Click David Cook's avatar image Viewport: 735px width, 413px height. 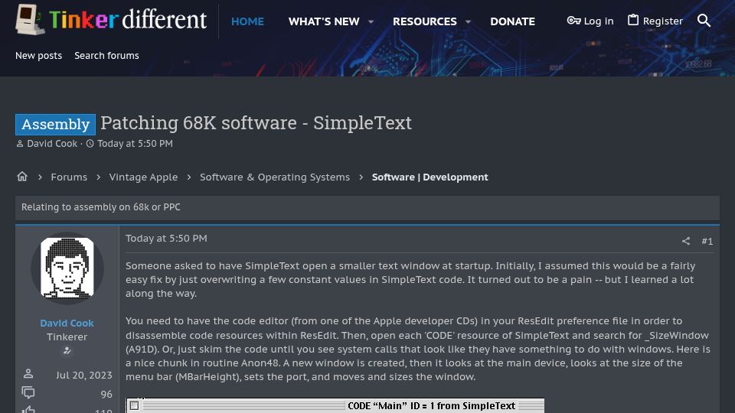[67, 268]
